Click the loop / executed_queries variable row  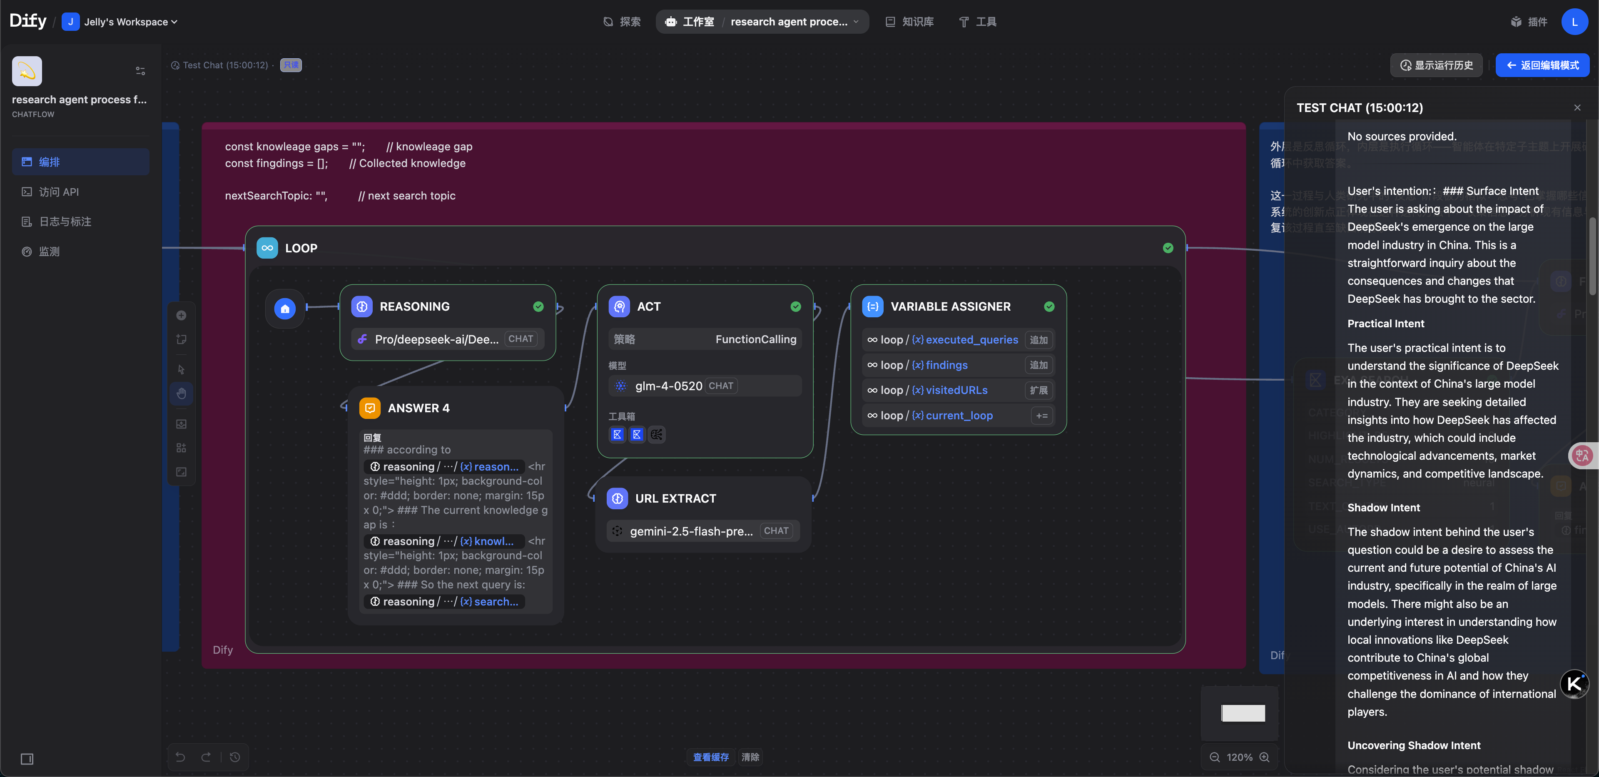pos(959,339)
